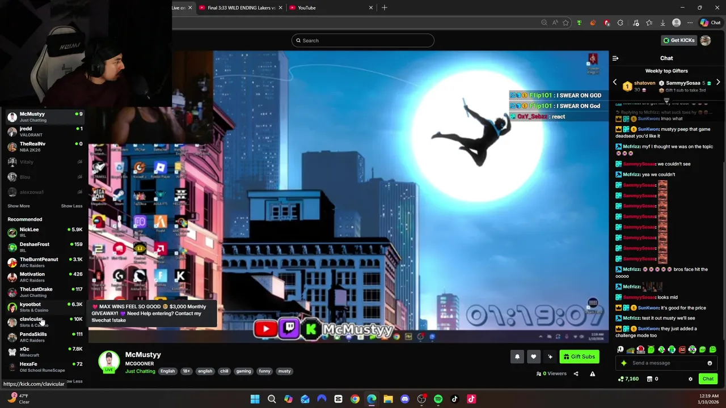Click in the Kick search field

(x=363, y=40)
